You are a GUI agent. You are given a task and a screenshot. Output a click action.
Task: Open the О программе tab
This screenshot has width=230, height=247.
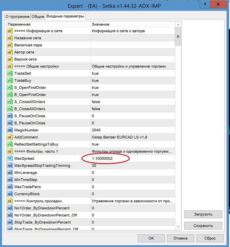[x=17, y=16]
